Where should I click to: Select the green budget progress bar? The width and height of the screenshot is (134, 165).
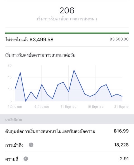67,33
